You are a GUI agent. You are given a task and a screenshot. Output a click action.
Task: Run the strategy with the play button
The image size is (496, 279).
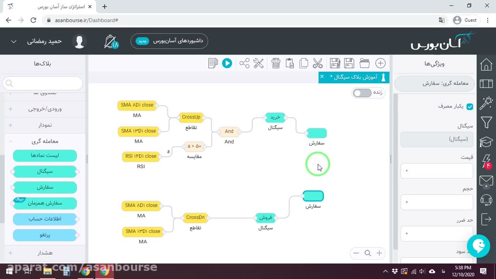coord(227,63)
